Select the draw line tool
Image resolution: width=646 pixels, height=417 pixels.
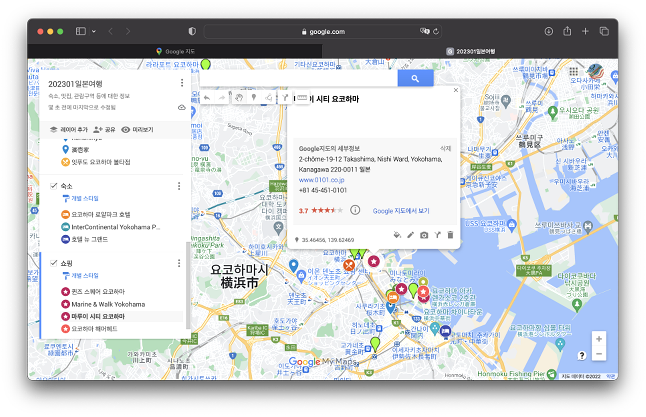tap(269, 98)
